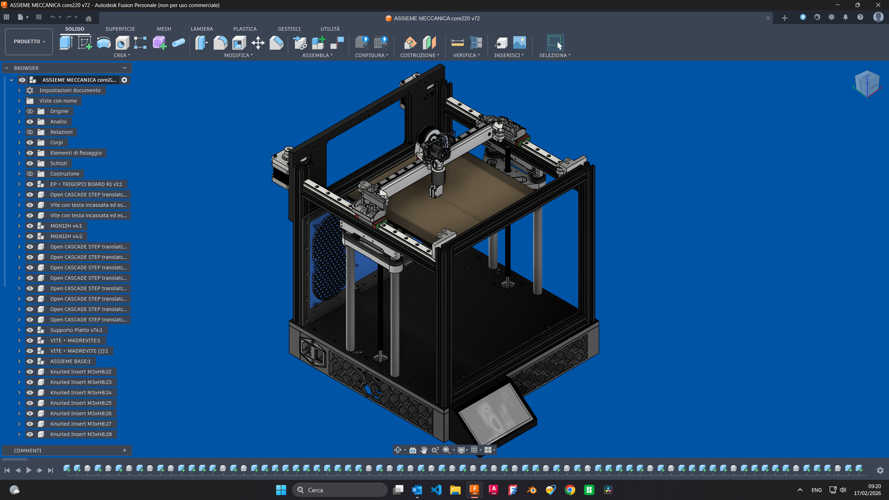Toggle visibility of the Origine folder
The width and height of the screenshot is (889, 500).
click(30, 111)
